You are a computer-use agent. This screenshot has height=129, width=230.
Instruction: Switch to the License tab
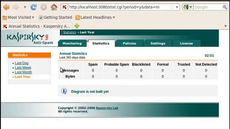coord(187,43)
